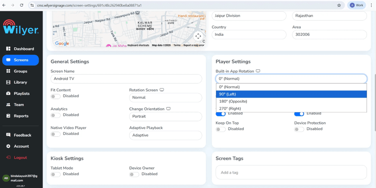Choose 270° (Right) from rotation list
Viewport: 376px width, 188px height.
(x=291, y=108)
